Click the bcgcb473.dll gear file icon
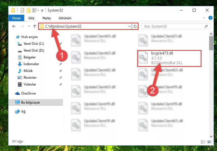Image resolution: width=217 pixels, height=151 pixels. pyautogui.click(x=143, y=57)
